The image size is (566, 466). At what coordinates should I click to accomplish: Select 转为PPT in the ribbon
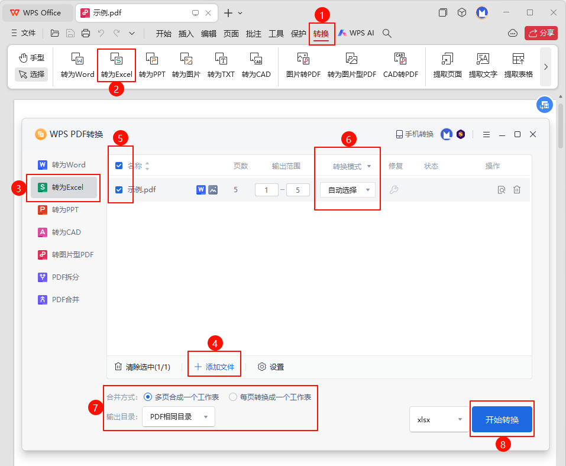point(152,65)
